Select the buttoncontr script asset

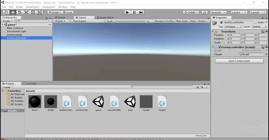pyautogui.click(x=67, y=101)
